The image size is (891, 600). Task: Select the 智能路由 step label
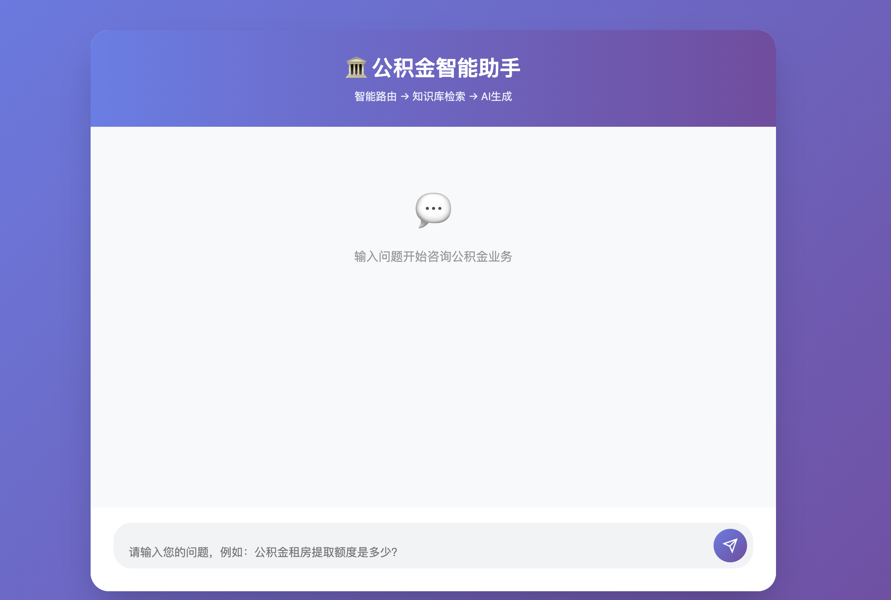[x=375, y=96]
